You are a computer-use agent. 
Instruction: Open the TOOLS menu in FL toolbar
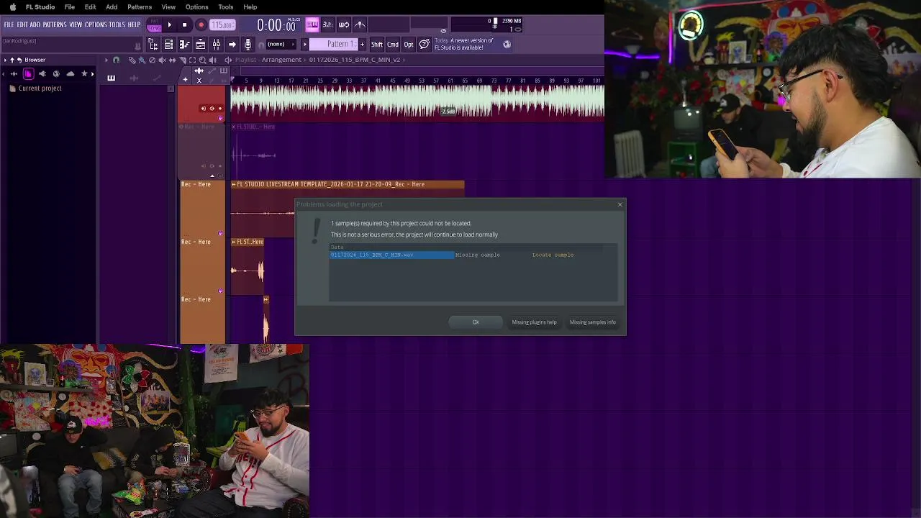(x=117, y=24)
